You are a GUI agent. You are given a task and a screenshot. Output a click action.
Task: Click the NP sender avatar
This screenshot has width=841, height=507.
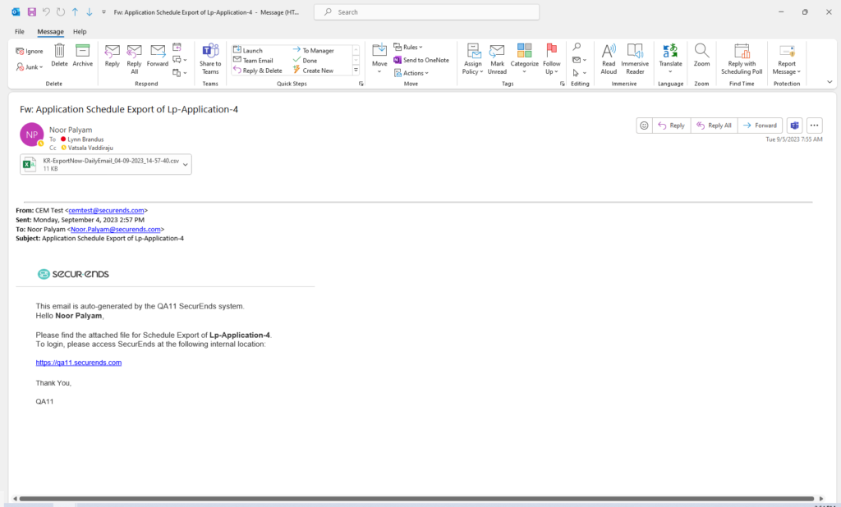pyautogui.click(x=32, y=135)
